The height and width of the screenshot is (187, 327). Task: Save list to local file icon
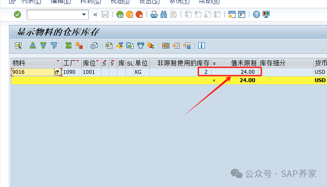click(130, 45)
